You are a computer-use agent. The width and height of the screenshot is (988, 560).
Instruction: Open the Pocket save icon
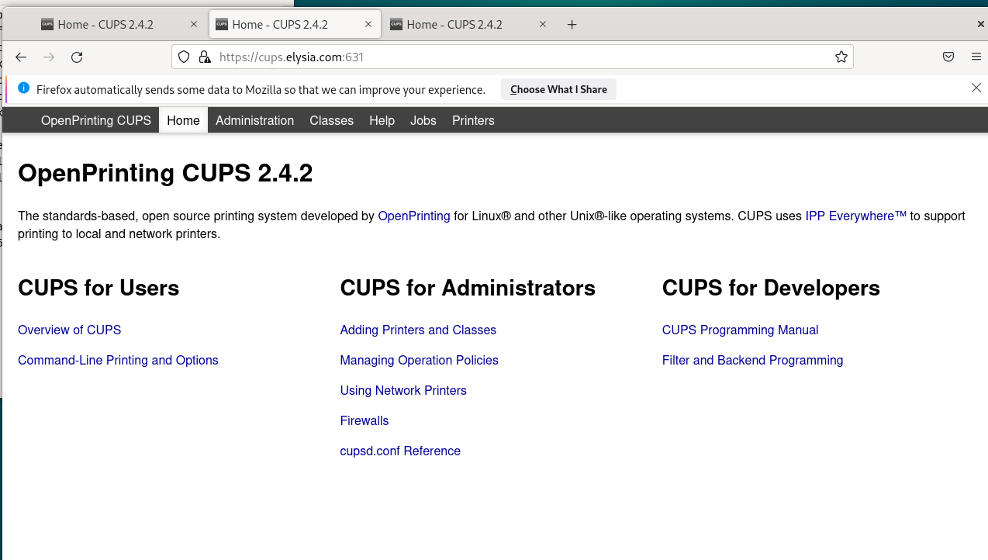point(948,57)
